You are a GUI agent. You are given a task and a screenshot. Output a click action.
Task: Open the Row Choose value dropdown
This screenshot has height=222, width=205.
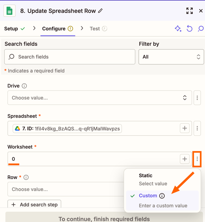(65, 189)
